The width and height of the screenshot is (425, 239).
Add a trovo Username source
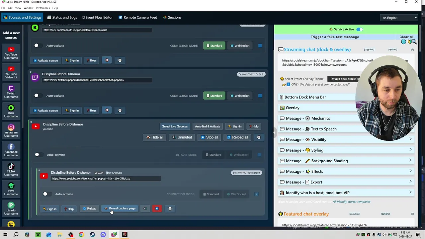11,189
